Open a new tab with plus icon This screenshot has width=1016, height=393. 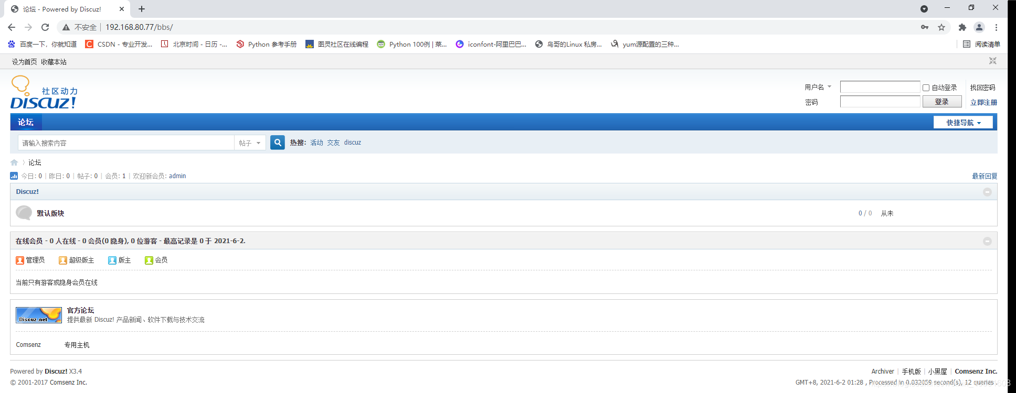pyautogui.click(x=142, y=9)
